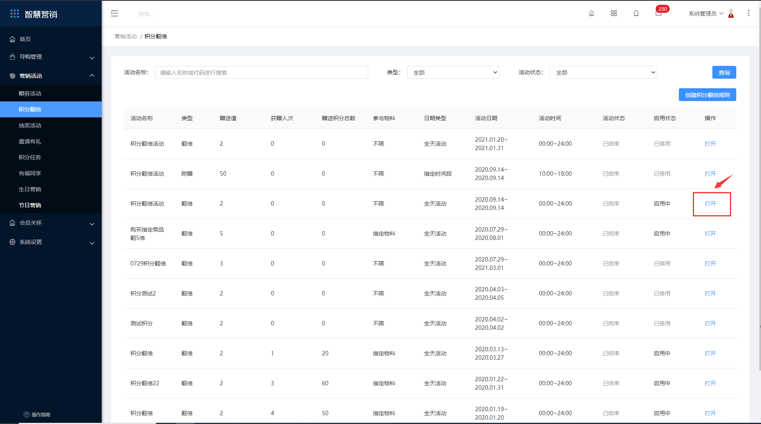Click the 活动名称 column header
This screenshot has height=424, width=761.
142,118
